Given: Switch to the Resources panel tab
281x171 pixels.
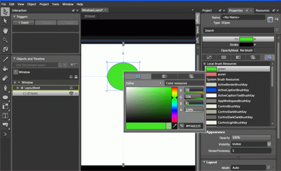Looking at the screenshot, I should point(263,11).
